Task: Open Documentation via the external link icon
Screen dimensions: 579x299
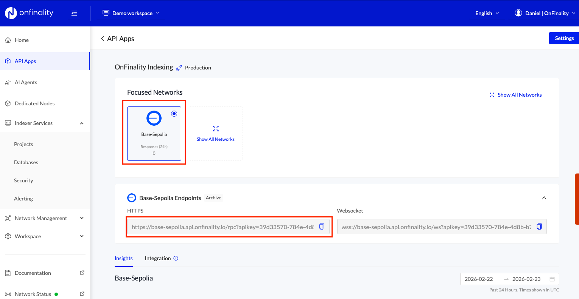Action: 82,272
